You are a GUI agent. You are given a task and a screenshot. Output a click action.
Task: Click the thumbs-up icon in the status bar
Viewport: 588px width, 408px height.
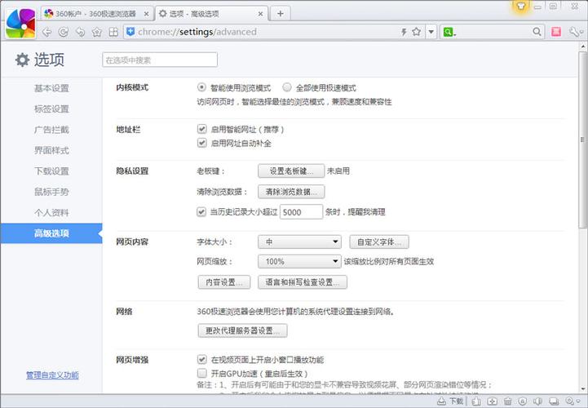(x=476, y=401)
